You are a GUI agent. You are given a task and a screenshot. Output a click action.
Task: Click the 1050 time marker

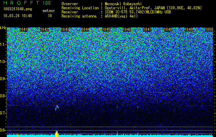[209, 29]
